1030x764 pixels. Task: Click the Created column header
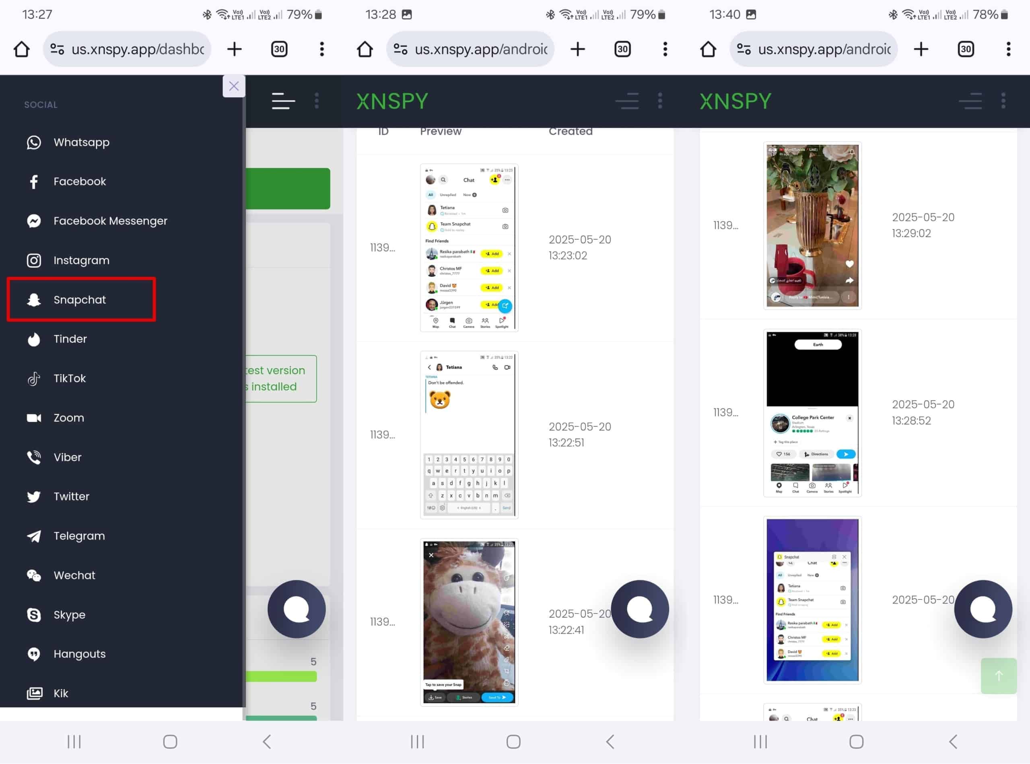coord(570,131)
